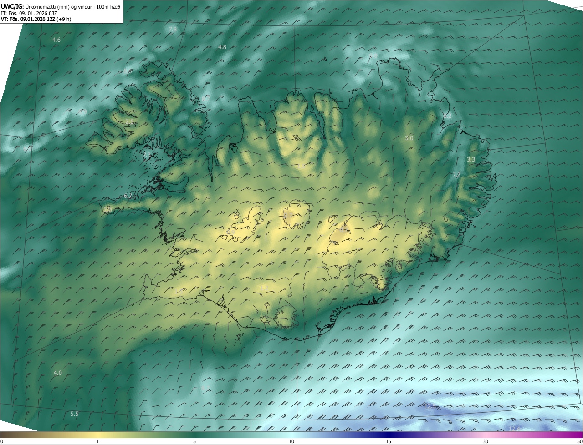Viewport: 583px width, 445px height.
Task: Click the 4.8 precipitation value
Action: tap(222, 47)
